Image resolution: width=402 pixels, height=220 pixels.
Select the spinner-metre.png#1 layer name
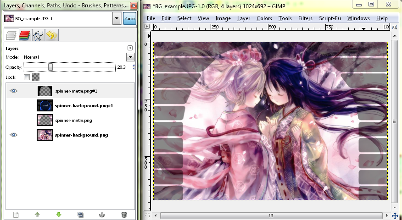click(76, 91)
